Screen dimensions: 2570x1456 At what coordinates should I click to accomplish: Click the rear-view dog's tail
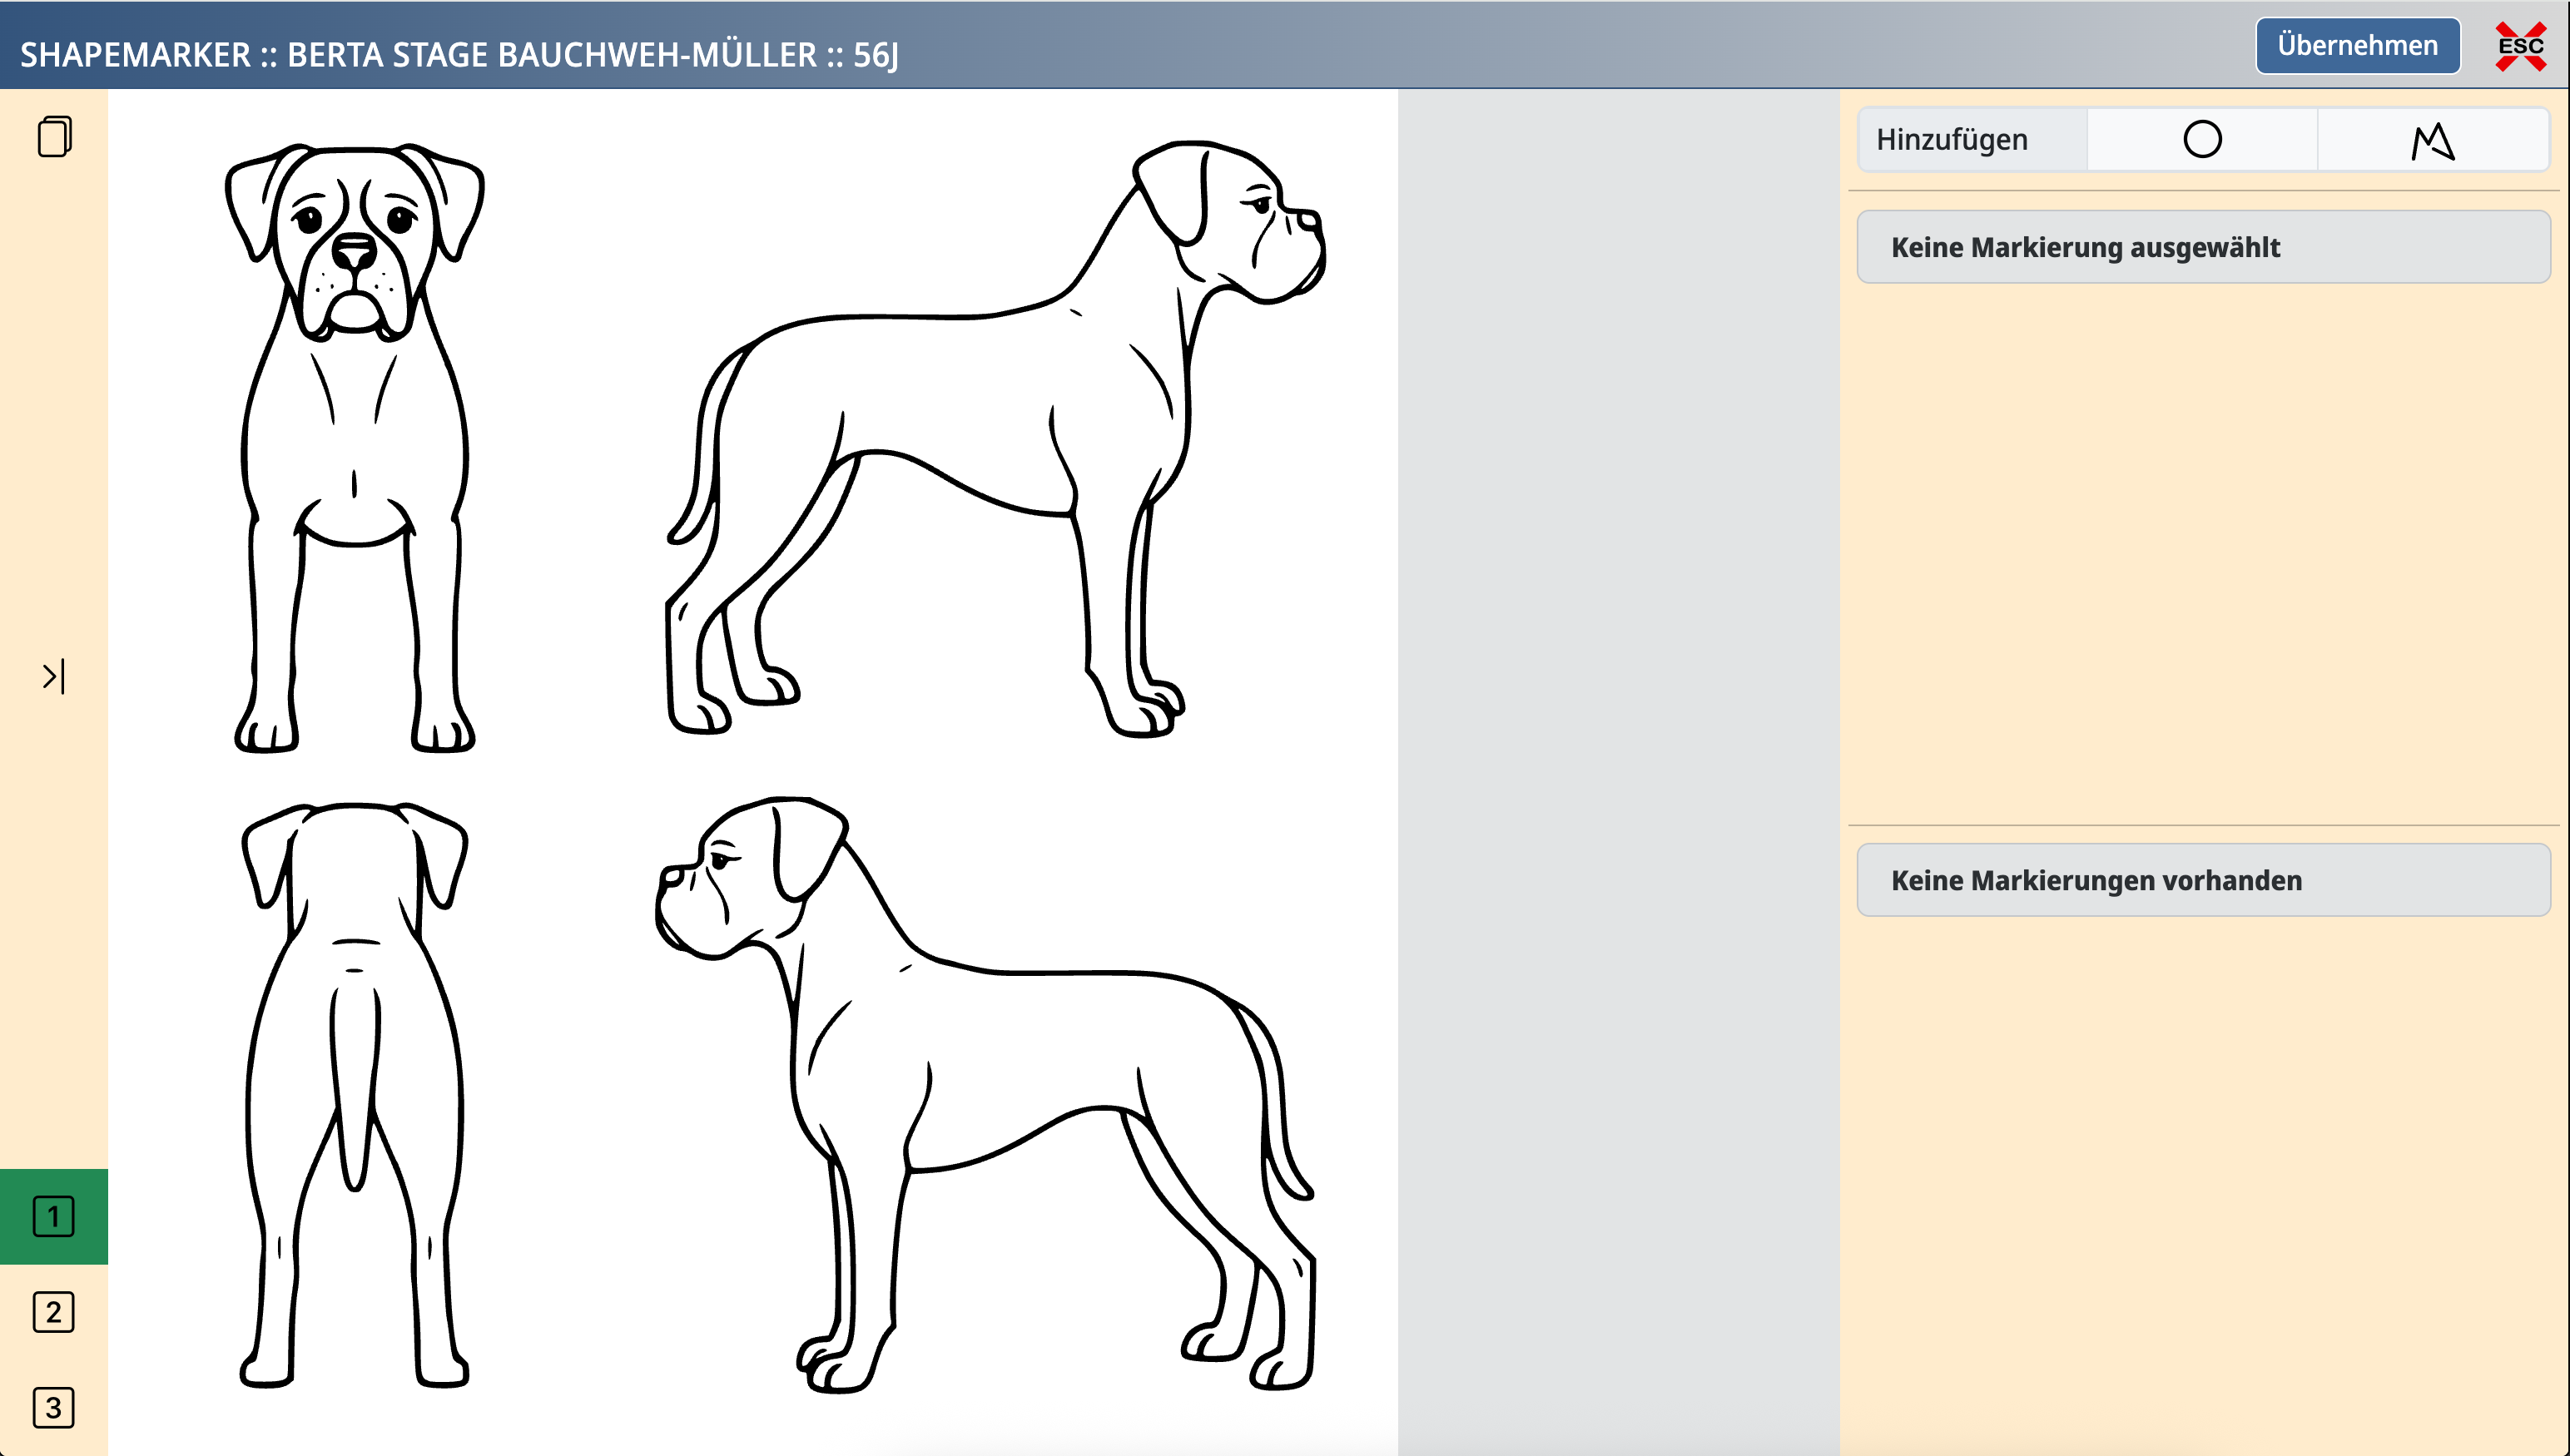[355, 1080]
